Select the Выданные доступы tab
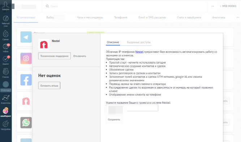241x142 pixels. (x=139, y=42)
